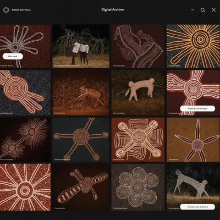The height and width of the screenshot is (220, 220).
Task: Click the archive name beside the logo
Action: pyautogui.click(x=21, y=10)
